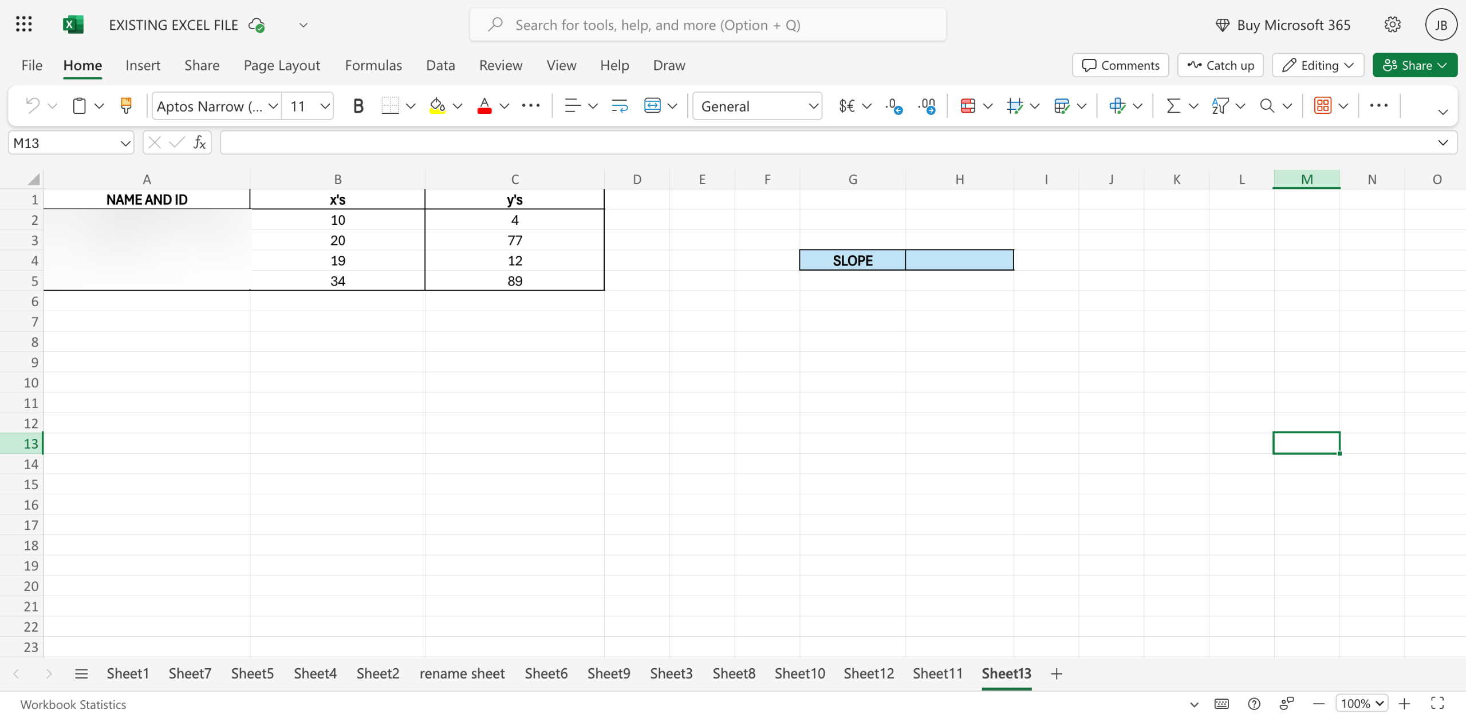
Task: Click the AutoSum sigma icon
Action: [x=1173, y=106]
